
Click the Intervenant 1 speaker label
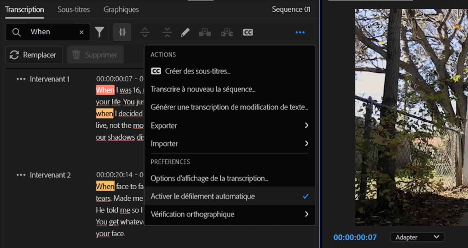pyautogui.click(x=50, y=79)
